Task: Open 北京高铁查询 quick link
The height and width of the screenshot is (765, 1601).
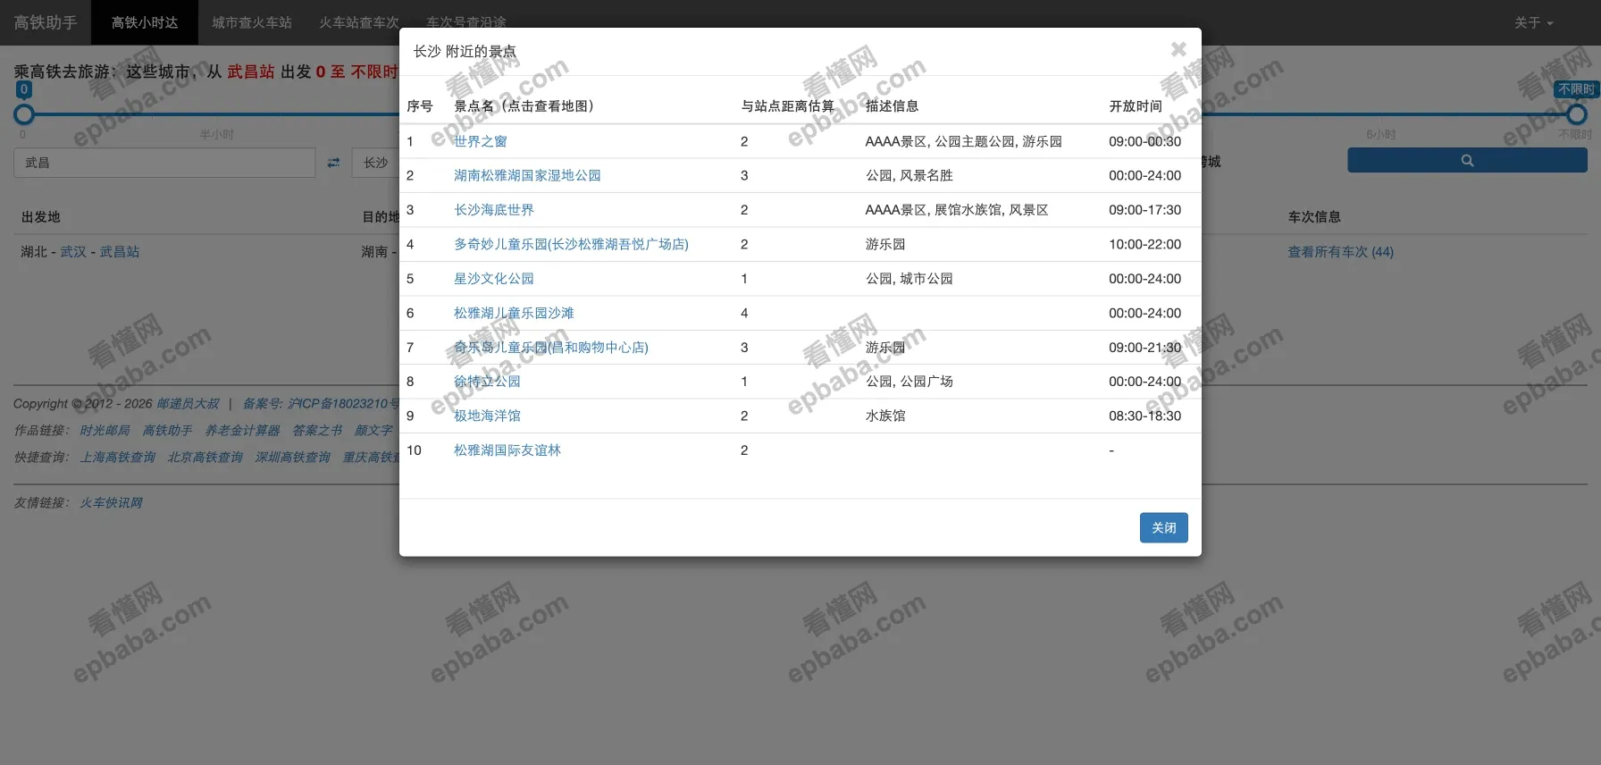Action: 205,458
